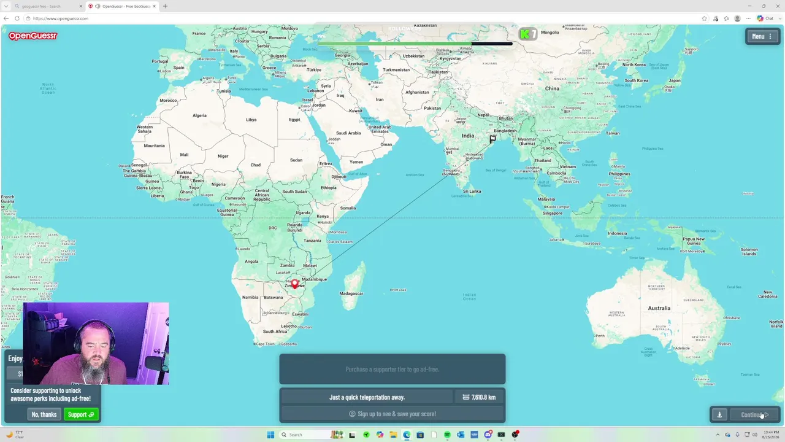Go back in the browser
The height and width of the screenshot is (442, 785).
tap(6, 18)
